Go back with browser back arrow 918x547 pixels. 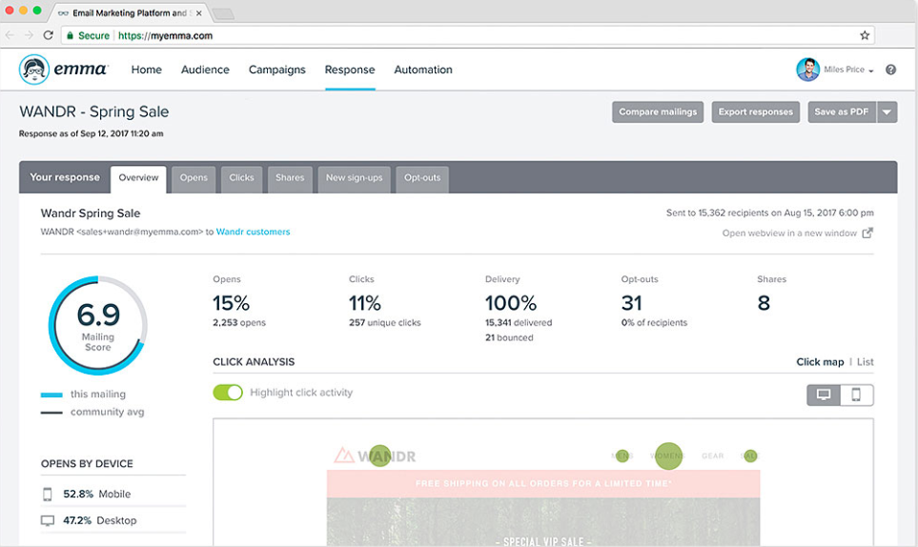[x=10, y=35]
